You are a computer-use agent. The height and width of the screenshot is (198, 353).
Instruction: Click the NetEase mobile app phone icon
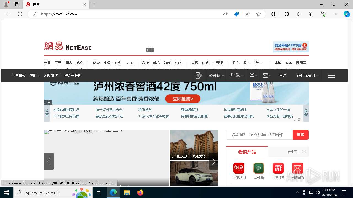pyautogui.click(x=199, y=75)
